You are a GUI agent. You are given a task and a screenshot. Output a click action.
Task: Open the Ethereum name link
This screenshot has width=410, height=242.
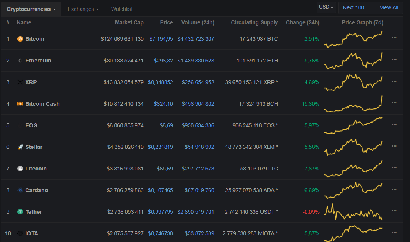pyautogui.click(x=38, y=60)
